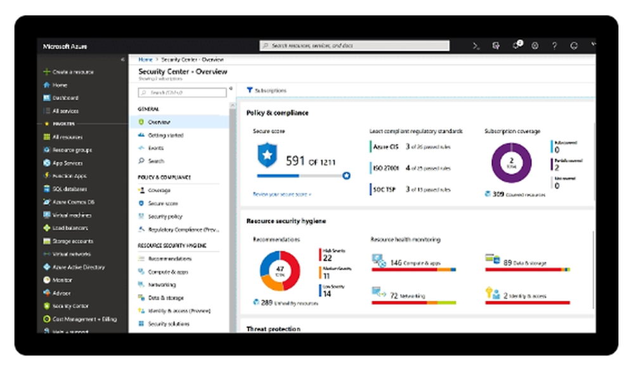Open Function Apps in the sidebar

[x=65, y=176]
